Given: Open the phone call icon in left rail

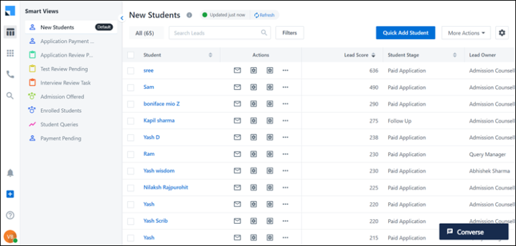Looking at the screenshot, I should [10, 75].
